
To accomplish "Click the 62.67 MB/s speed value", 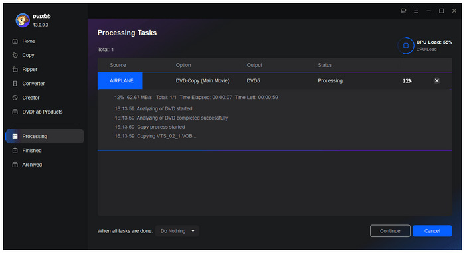I will pos(139,98).
